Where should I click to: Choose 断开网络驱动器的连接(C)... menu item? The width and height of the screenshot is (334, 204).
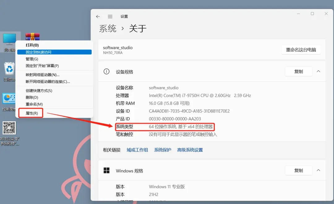pos(55,81)
